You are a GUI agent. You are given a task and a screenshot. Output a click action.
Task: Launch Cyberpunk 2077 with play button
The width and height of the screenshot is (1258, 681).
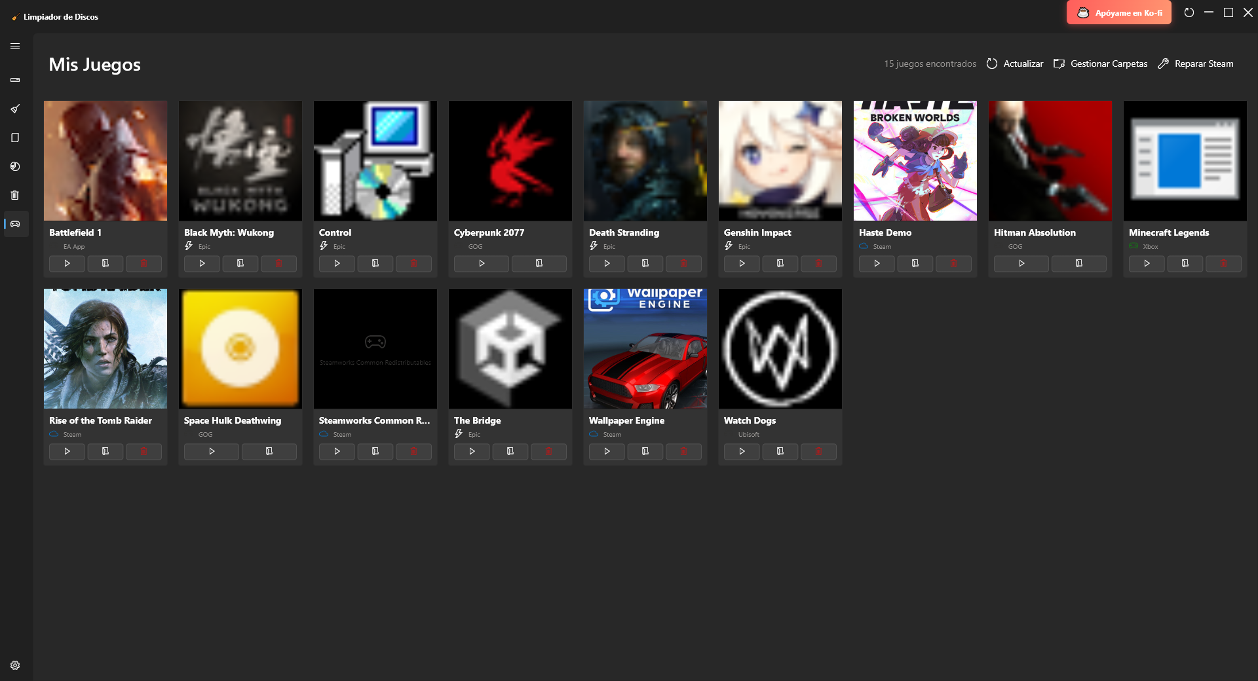click(x=482, y=263)
